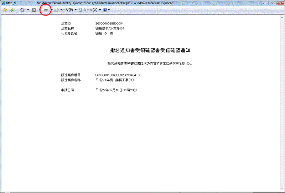Expand the Home button dropdown arrow
The image size is (285, 193).
point(28,10)
